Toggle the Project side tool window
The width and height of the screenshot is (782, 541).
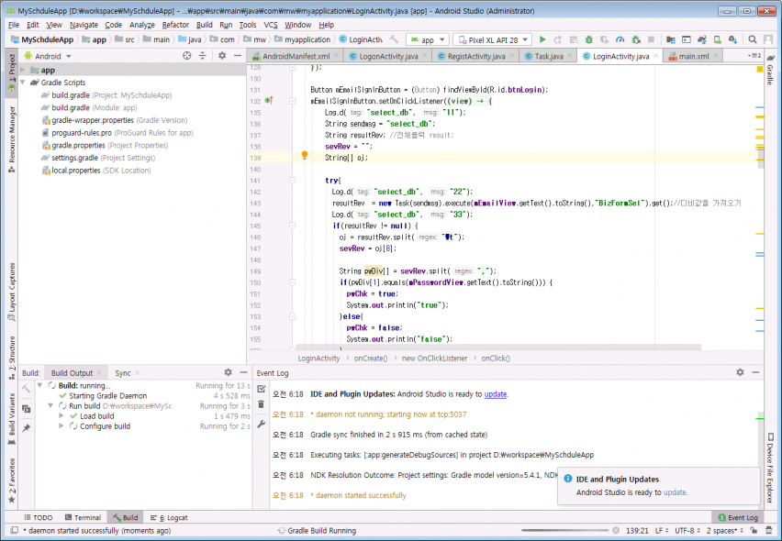(11, 72)
